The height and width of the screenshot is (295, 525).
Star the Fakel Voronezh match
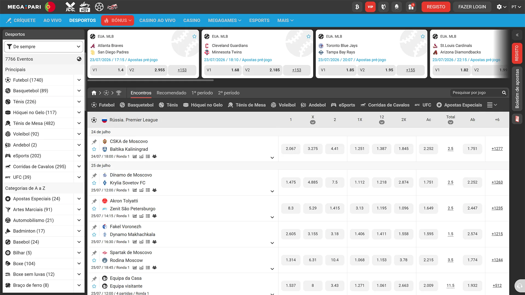pos(94,234)
